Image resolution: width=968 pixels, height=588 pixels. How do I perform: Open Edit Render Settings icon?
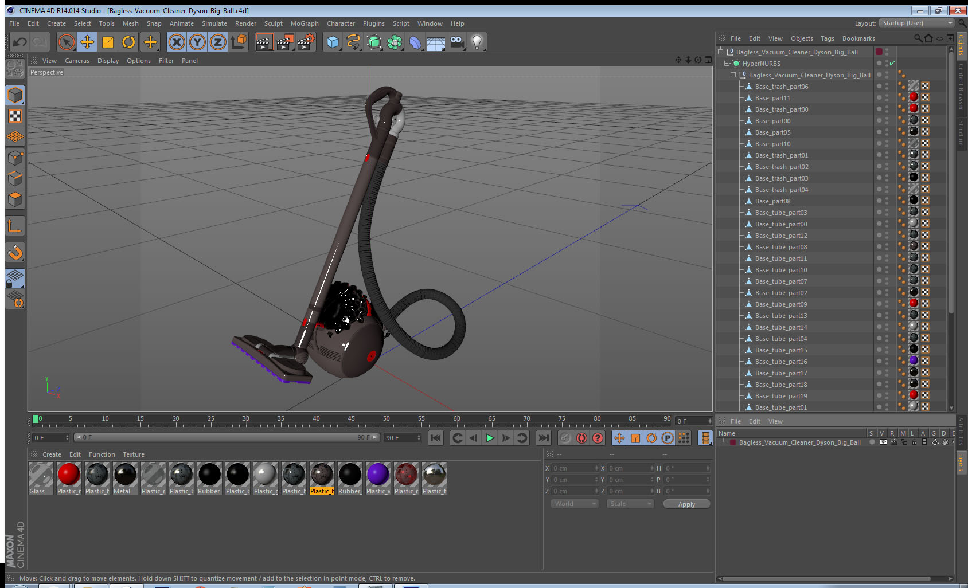point(306,42)
